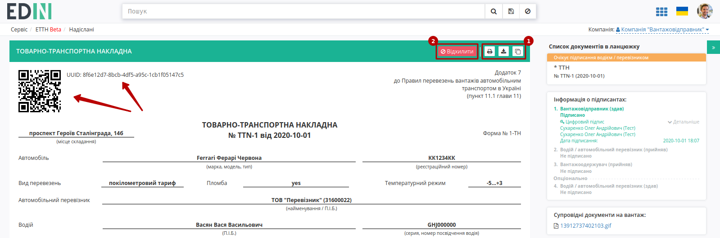Open the EDIN logo home page
Screen dimensions: 720x238
click(29, 11)
